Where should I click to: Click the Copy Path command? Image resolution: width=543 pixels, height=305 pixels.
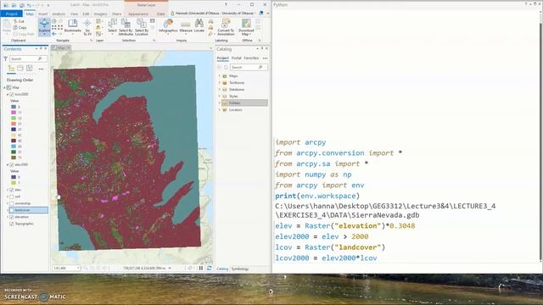24,34
